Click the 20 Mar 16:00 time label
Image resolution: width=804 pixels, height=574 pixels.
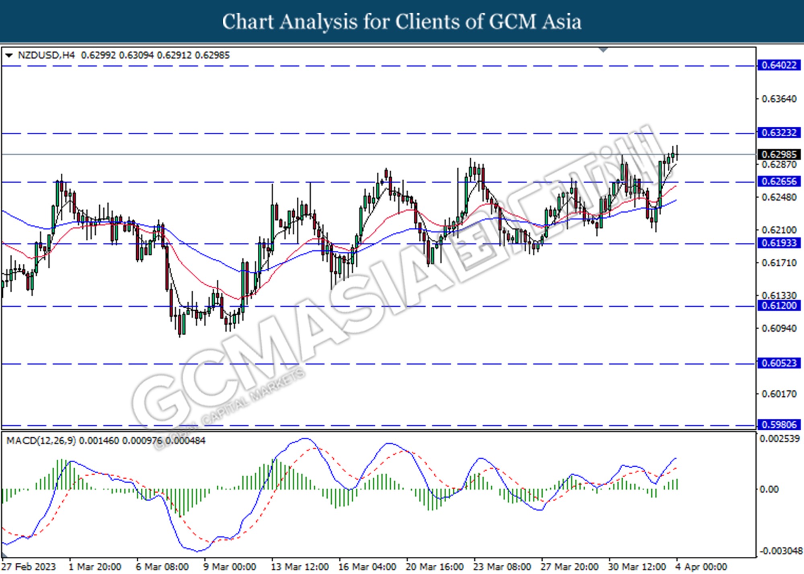point(435,567)
